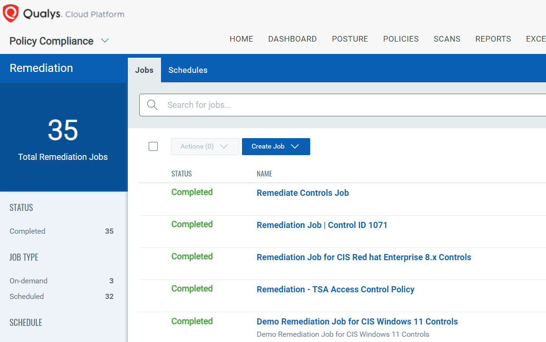Open the REPORTS menu
The image size is (546, 342).
click(493, 39)
